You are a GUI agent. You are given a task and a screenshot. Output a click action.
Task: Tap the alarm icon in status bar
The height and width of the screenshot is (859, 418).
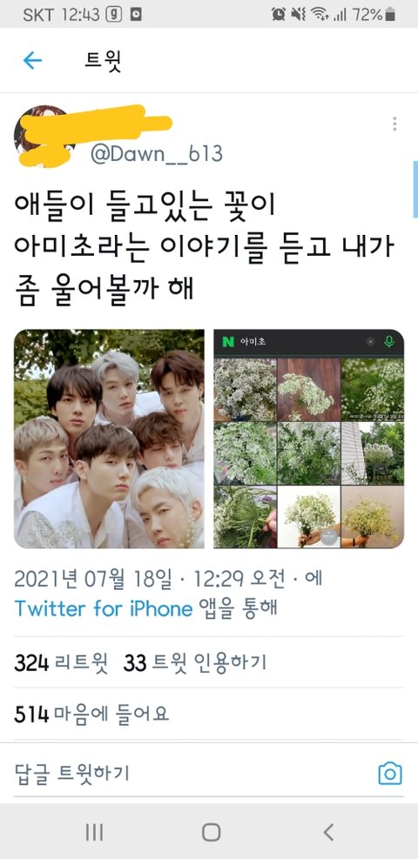[x=279, y=15]
